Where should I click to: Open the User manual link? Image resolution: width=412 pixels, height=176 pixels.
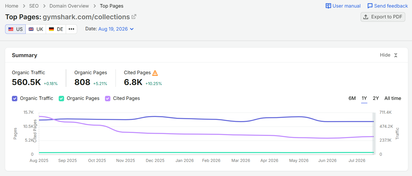click(x=343, y=6)
